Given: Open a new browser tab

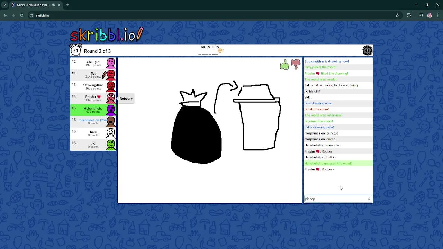Looking at the screenshot, I should (67, 5).
